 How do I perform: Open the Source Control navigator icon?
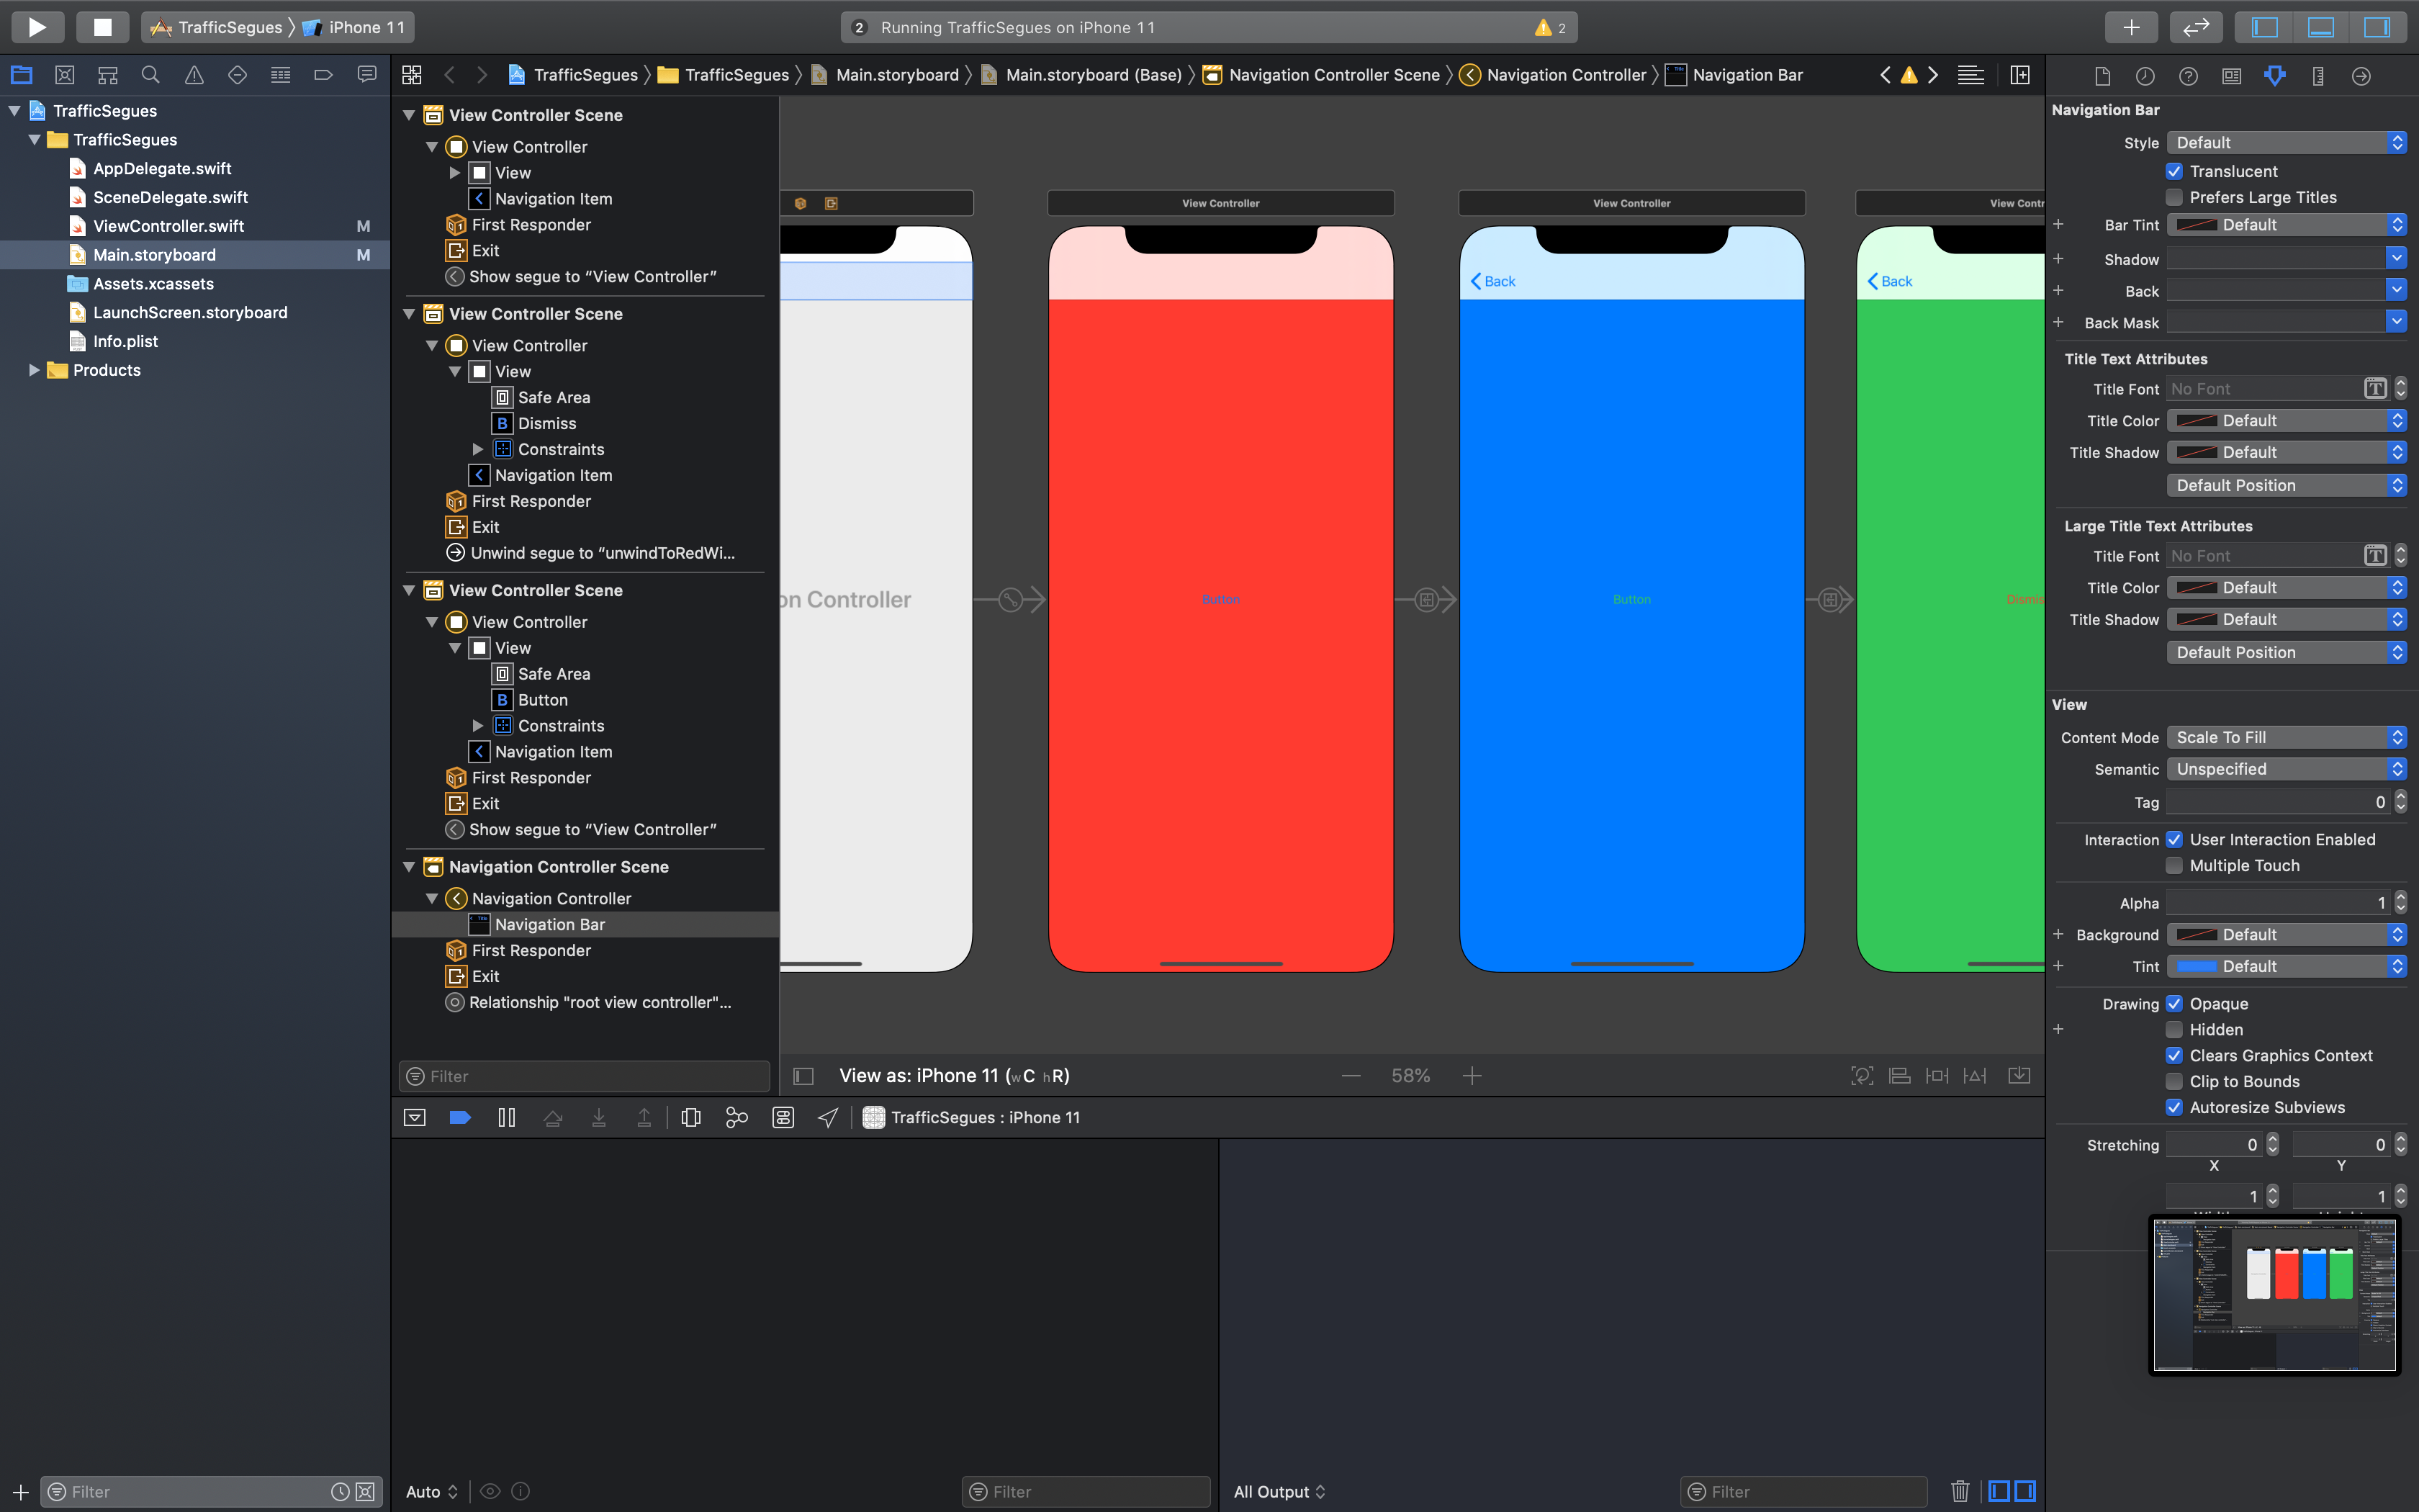pos(65,75)
